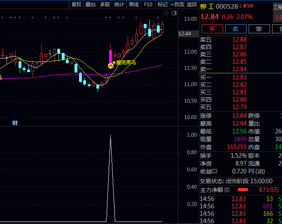Click the current price 12.84 header
The width and height of the screenshot is (282, 224).
coord(210,17)
